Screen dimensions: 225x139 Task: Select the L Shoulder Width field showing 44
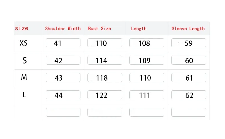(63, 95)
